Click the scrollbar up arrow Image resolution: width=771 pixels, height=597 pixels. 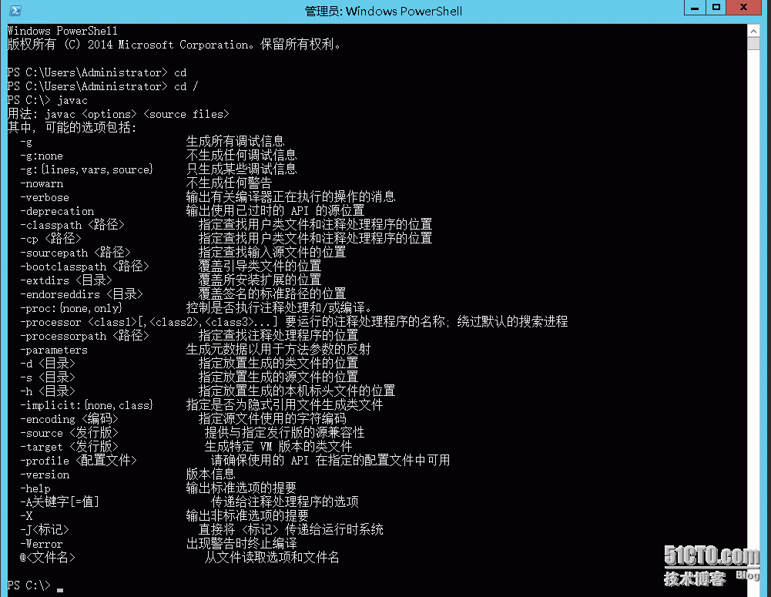(753, 31)
